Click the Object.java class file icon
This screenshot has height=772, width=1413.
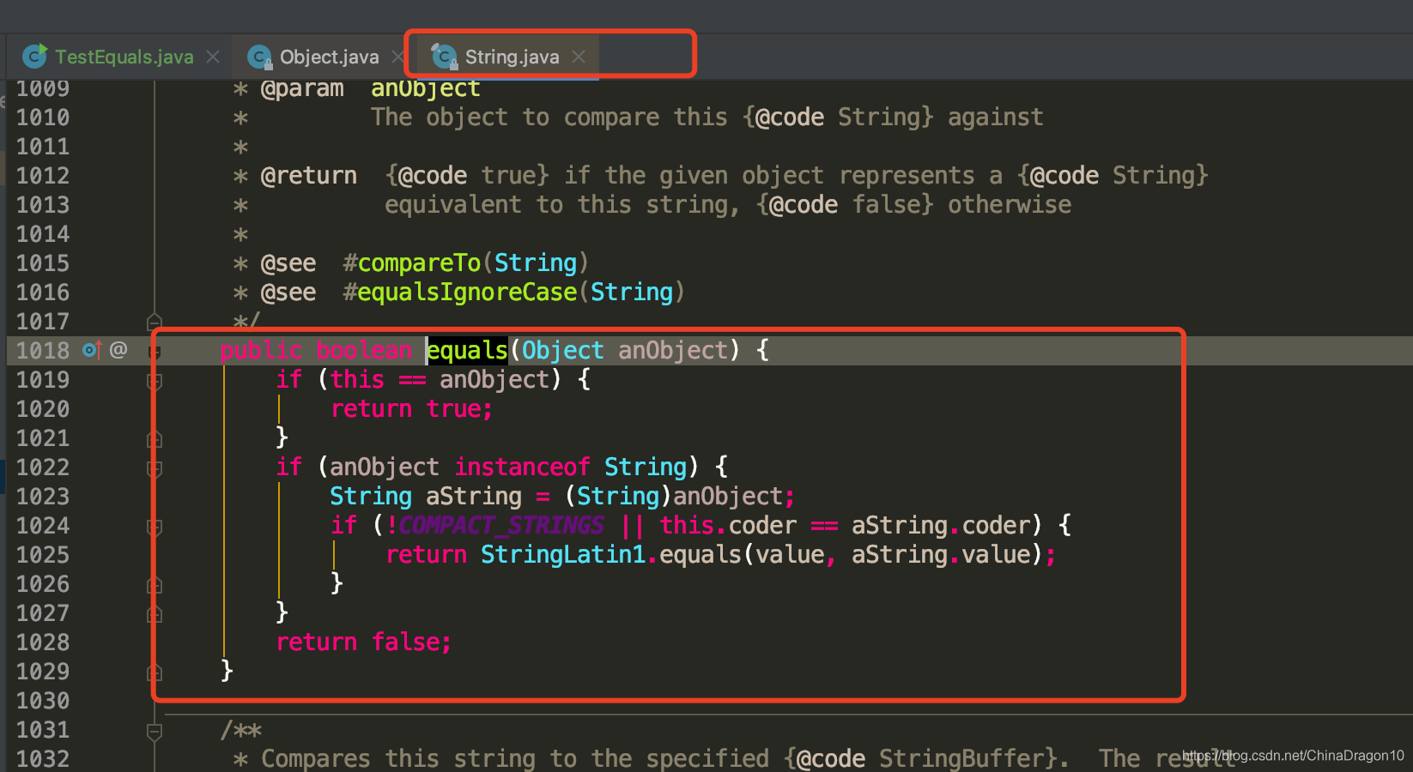(x=259, y=57)
